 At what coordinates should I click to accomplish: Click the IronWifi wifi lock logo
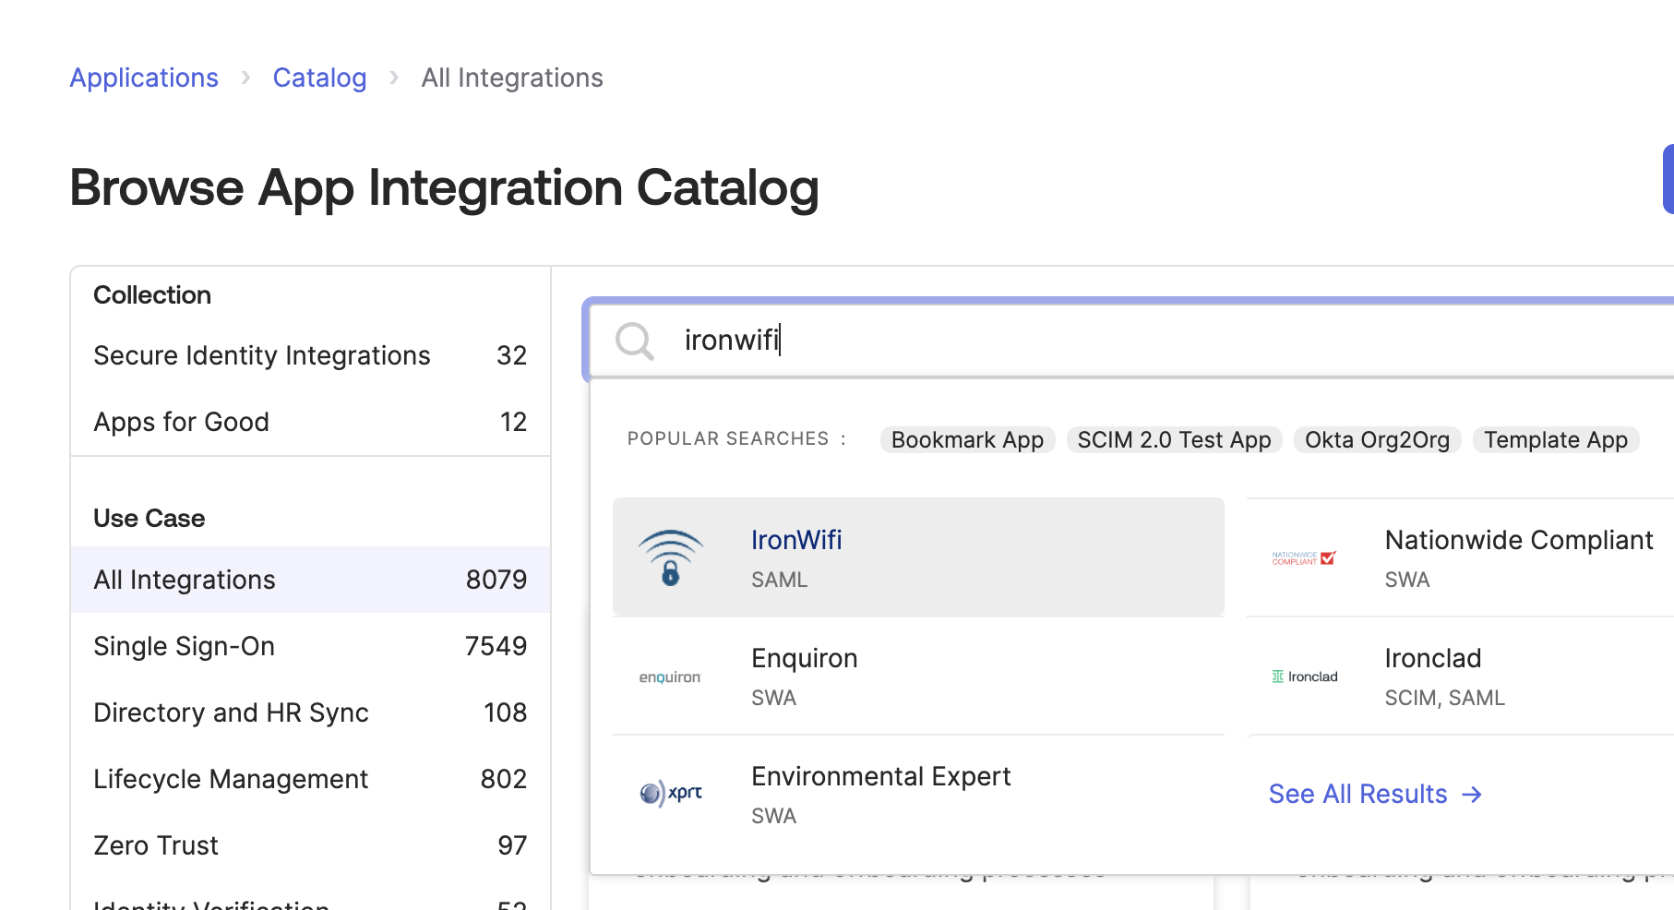coord(671,557)
